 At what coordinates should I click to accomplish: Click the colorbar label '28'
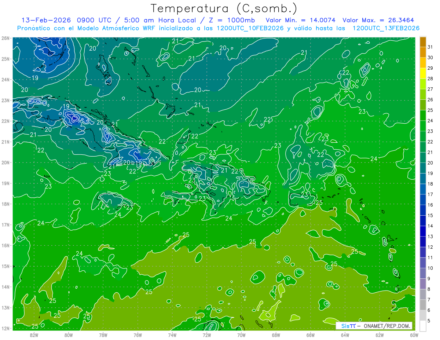click(x=430, y=78)
